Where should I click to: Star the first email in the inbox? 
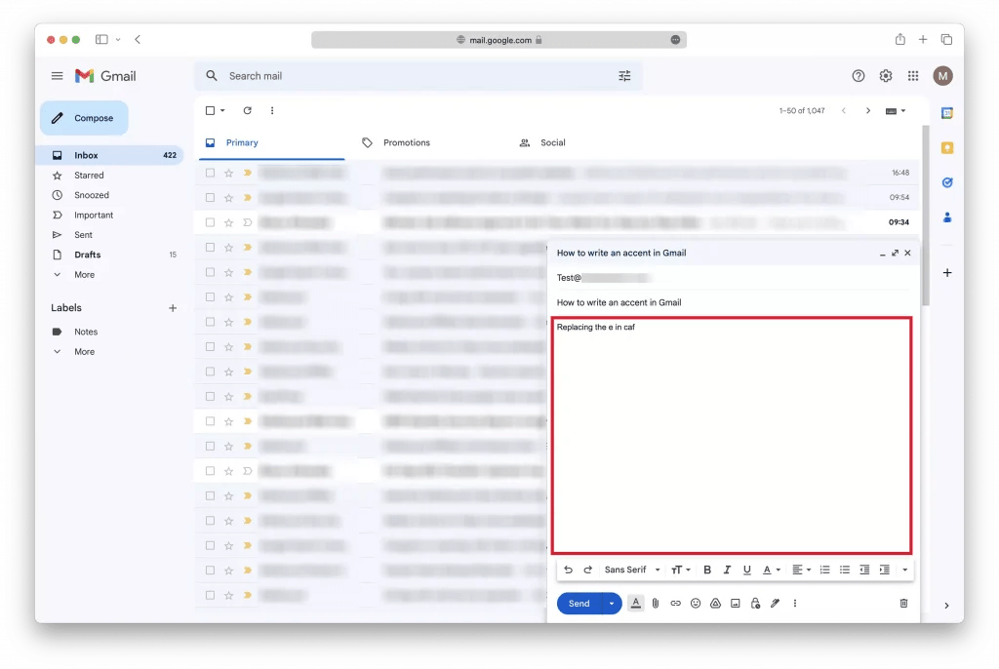[228, 172]
